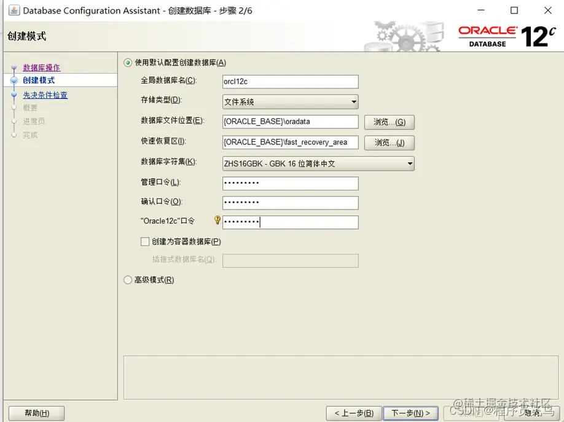
Task: Click 确认口令 password field
Action: click(x=290, y=203)
